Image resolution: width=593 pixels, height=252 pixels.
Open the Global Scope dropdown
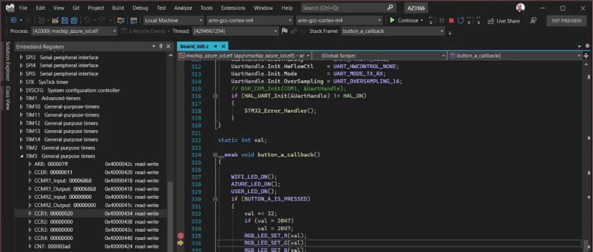pos(379,55)
